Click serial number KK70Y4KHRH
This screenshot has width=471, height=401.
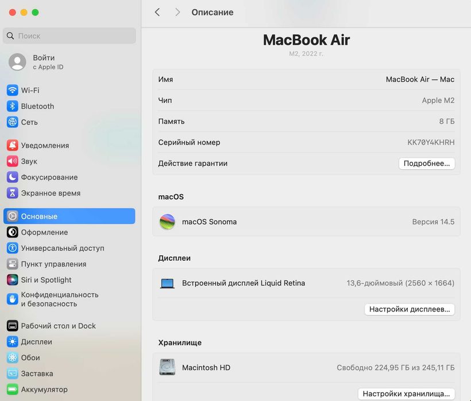(431, 142)
